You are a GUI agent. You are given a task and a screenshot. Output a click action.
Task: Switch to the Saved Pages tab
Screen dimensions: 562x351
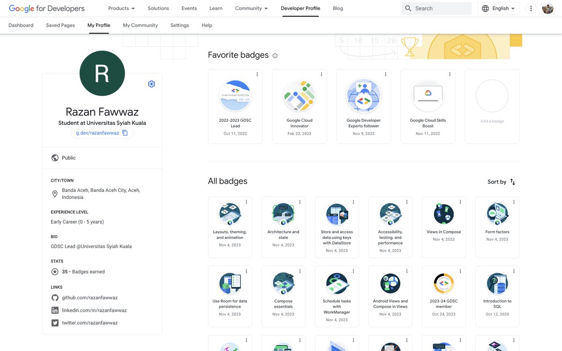[x=60, y=25]
